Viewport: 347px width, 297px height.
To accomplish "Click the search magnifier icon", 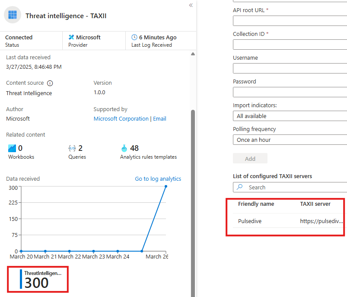I will click(x=239, y=187).
